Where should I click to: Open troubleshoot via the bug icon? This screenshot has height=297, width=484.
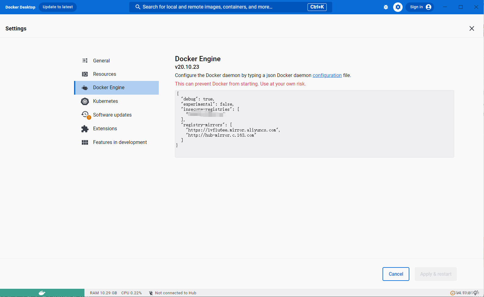tap(386, 7)
